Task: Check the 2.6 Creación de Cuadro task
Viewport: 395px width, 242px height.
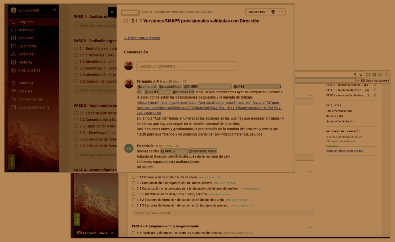Action: [x=76, y=81]
